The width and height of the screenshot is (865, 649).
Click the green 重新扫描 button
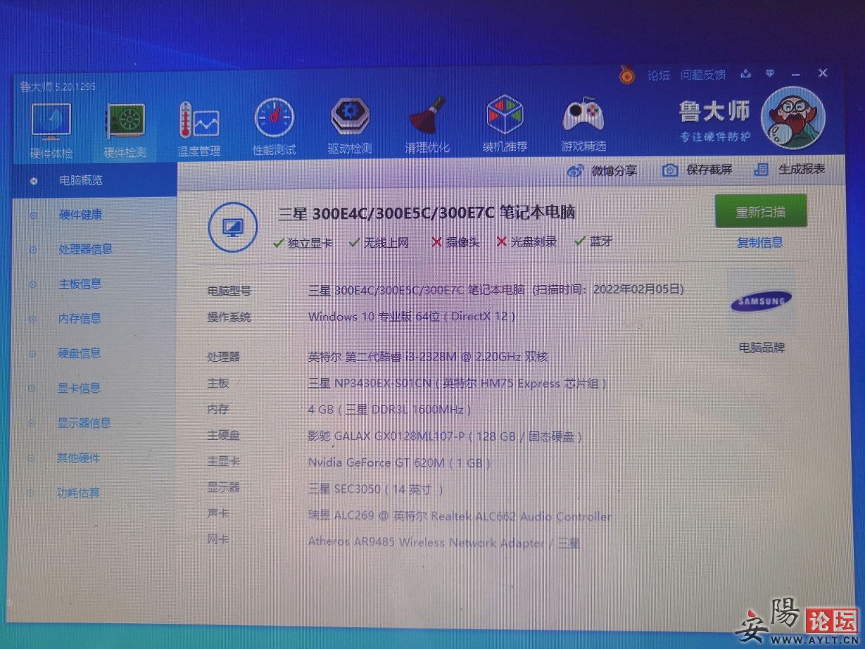(761, 211)
